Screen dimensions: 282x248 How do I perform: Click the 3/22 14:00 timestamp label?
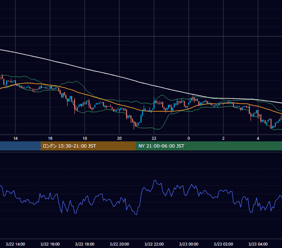[15, 244]
